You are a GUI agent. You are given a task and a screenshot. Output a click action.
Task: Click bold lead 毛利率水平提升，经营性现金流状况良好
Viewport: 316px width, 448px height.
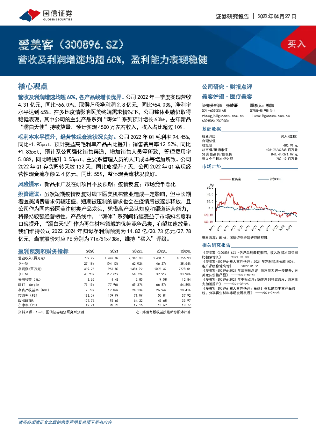point(67,137)
